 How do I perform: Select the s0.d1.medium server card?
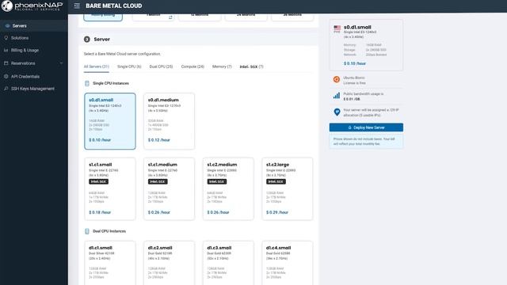pyautogui.click(x=169, y=121)
